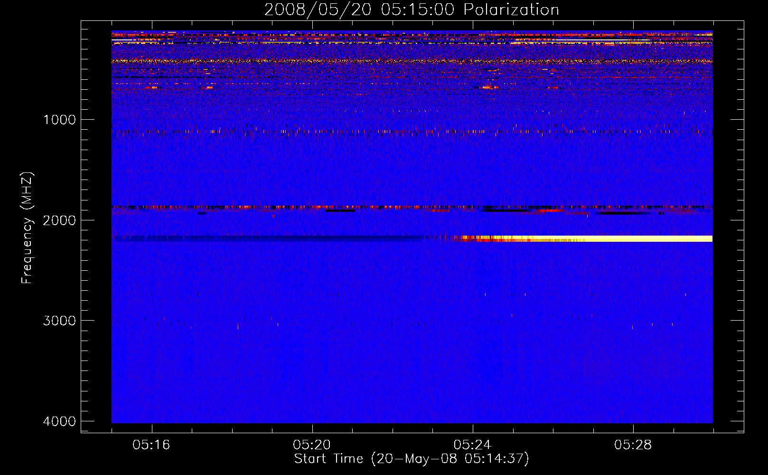Click the '2000' frequency tick label
This screenshot has width=768, height=475.
click(59, 220)
